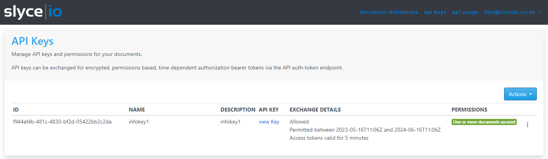Select the infokey1 name cell
Viewport: 548px width, 159px height.
pyautogui.click(x=138, y=122)
